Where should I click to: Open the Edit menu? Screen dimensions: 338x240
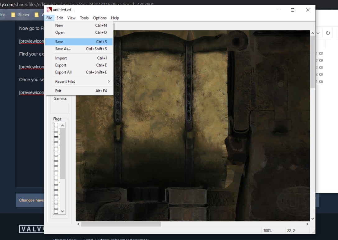click(x=60, y=18)
